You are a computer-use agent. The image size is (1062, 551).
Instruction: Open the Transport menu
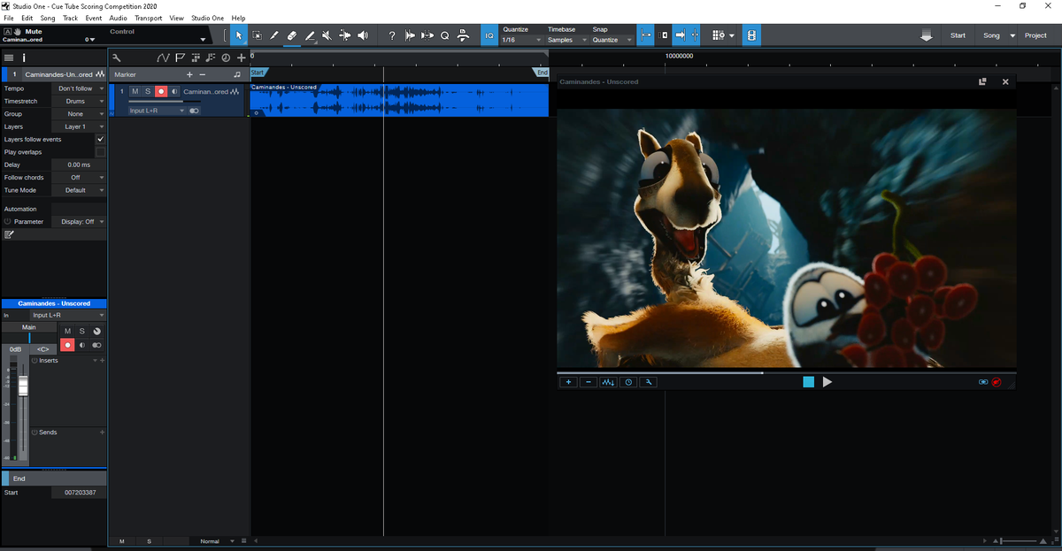point(148,18)
